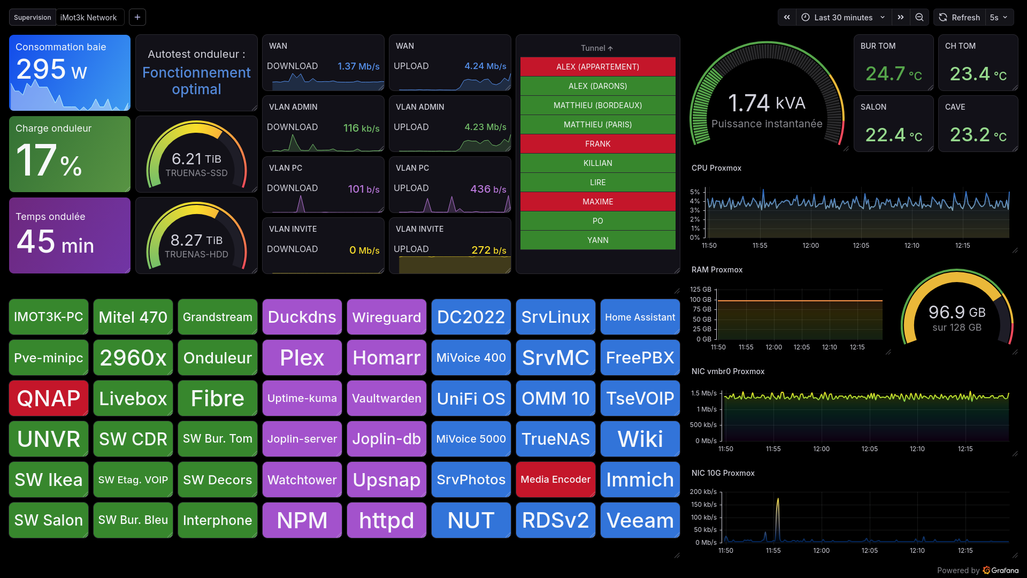Image resolution: width=1027 pixels, height=578 pixels.
Task: Open the Wireguard tile
Action: (x=387, y=317)
